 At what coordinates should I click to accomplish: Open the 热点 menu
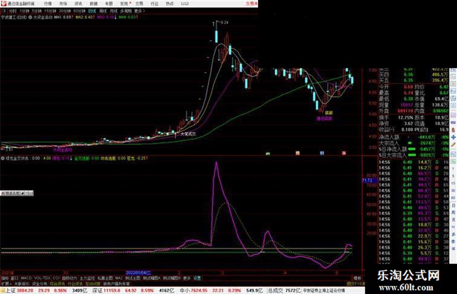[170, 4]
